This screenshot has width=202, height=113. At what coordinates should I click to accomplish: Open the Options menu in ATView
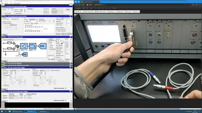[7, 3]
